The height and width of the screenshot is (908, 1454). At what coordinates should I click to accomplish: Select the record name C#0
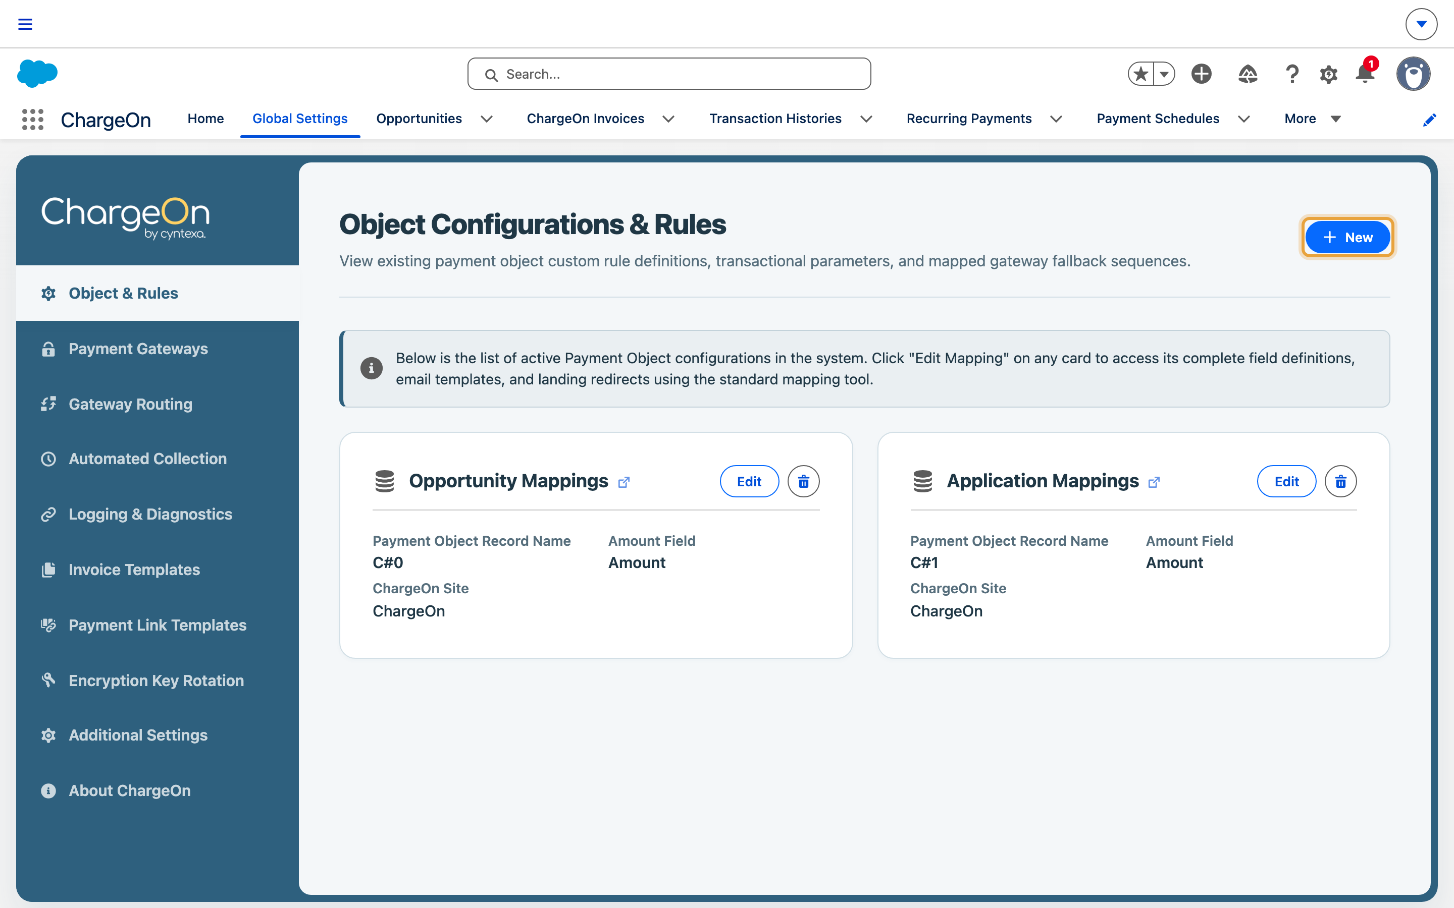click(388, 562)
